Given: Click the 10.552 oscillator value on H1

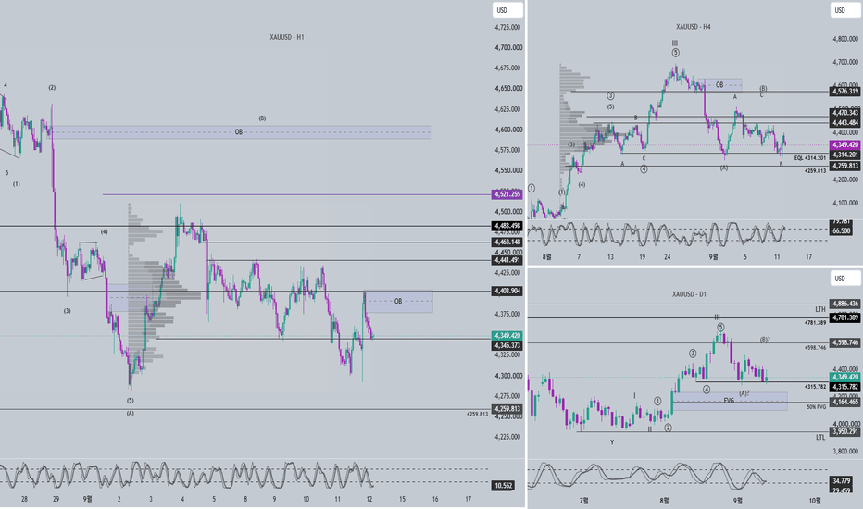Looking at the screenshot, I should pos(503,485).
